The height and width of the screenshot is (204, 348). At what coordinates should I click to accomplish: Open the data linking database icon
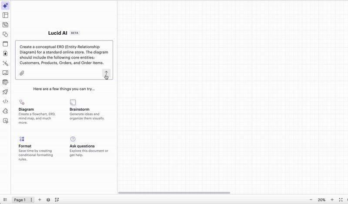pos(5,82)
